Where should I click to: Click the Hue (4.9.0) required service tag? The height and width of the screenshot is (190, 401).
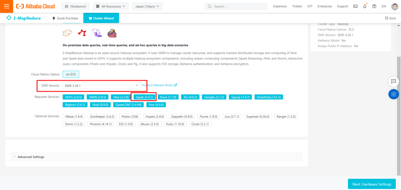pos(156,104)
